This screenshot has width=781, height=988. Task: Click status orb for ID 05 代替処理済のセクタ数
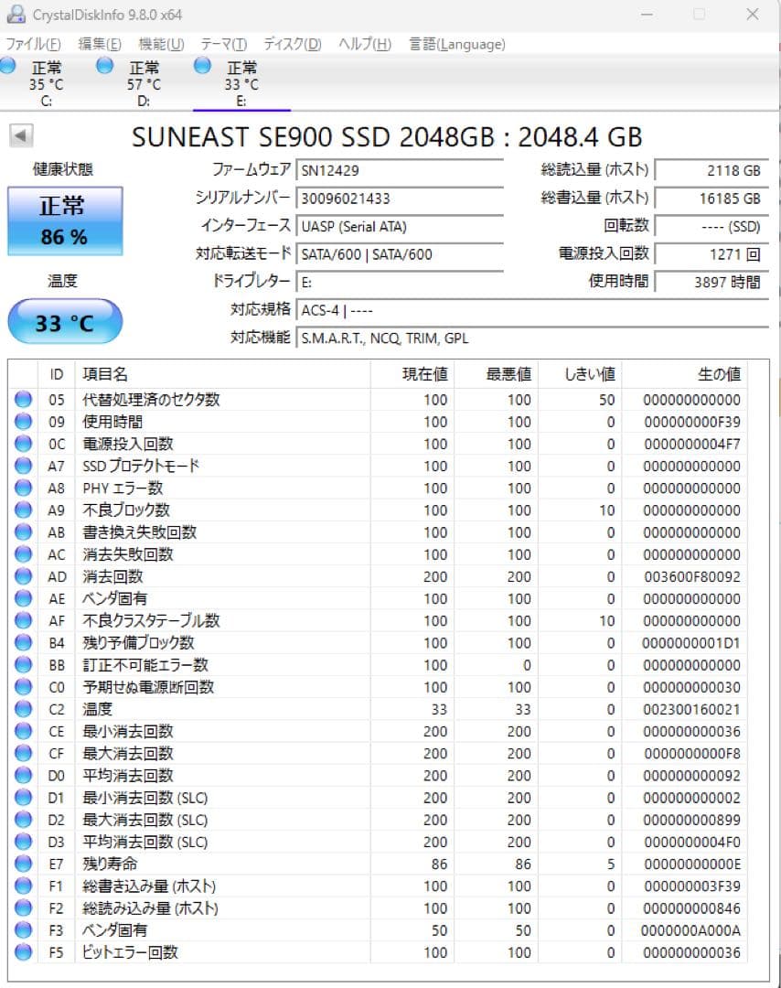23,399
